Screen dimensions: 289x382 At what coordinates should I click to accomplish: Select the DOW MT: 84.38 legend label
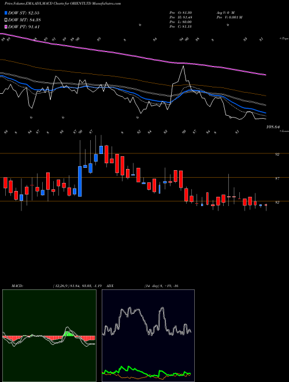(24, 20)
